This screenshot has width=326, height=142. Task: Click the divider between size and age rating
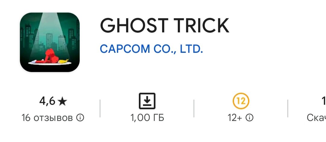194,108
